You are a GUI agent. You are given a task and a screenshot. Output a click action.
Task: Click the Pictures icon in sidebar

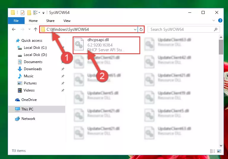(20, 83)
